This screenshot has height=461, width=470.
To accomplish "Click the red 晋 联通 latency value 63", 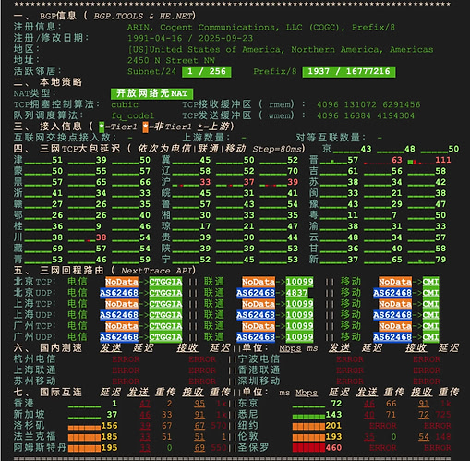I will (397, 160).
